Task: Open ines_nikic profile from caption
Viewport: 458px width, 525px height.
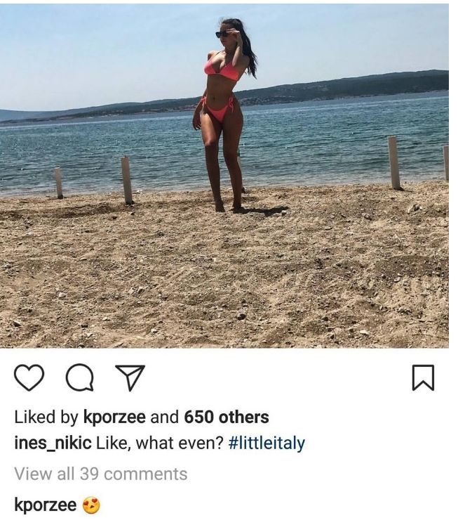Action: [x=53, y=443]
